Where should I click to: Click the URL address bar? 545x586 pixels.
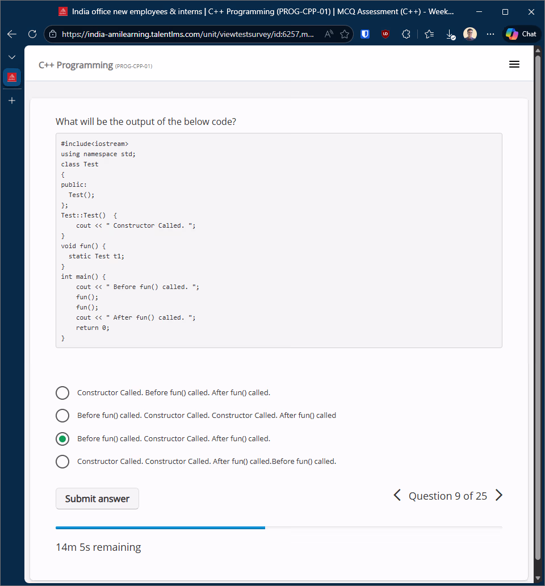(x=187, y=34)
